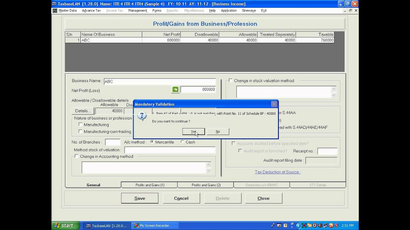
Task: Select the Cash accounting method radio
Action: pyautogui.click(x=182, y=142)
